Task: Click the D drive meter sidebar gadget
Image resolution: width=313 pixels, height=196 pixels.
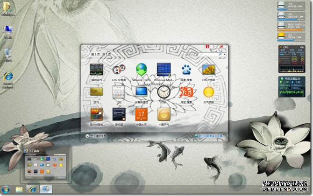Action: click(291, 16)
